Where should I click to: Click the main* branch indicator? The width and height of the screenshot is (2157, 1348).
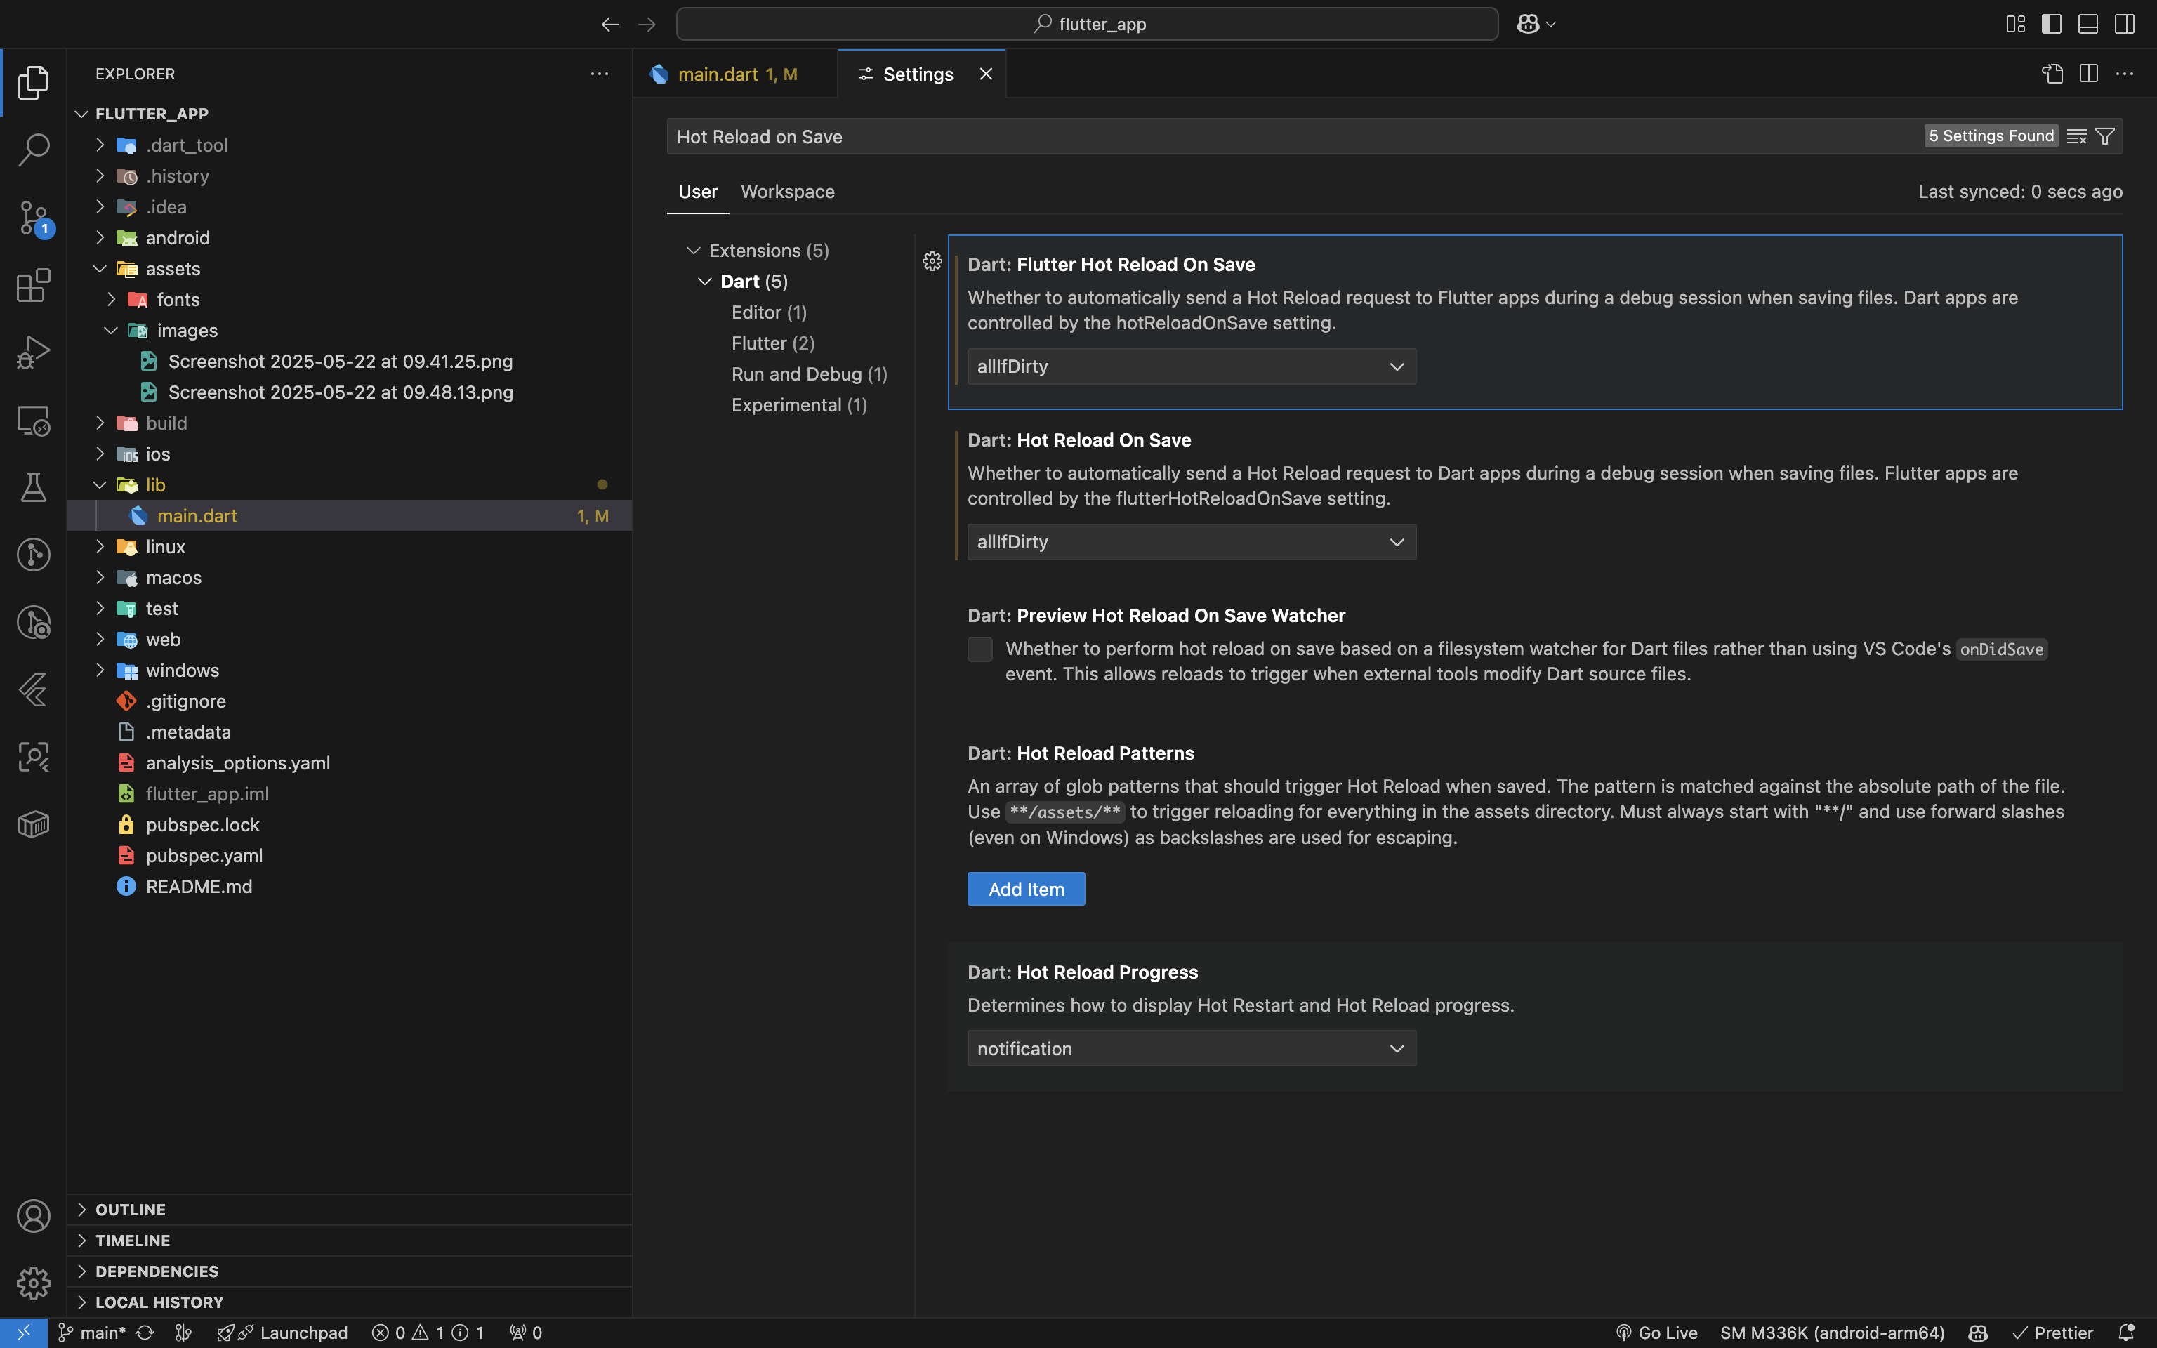(92, 1333)
